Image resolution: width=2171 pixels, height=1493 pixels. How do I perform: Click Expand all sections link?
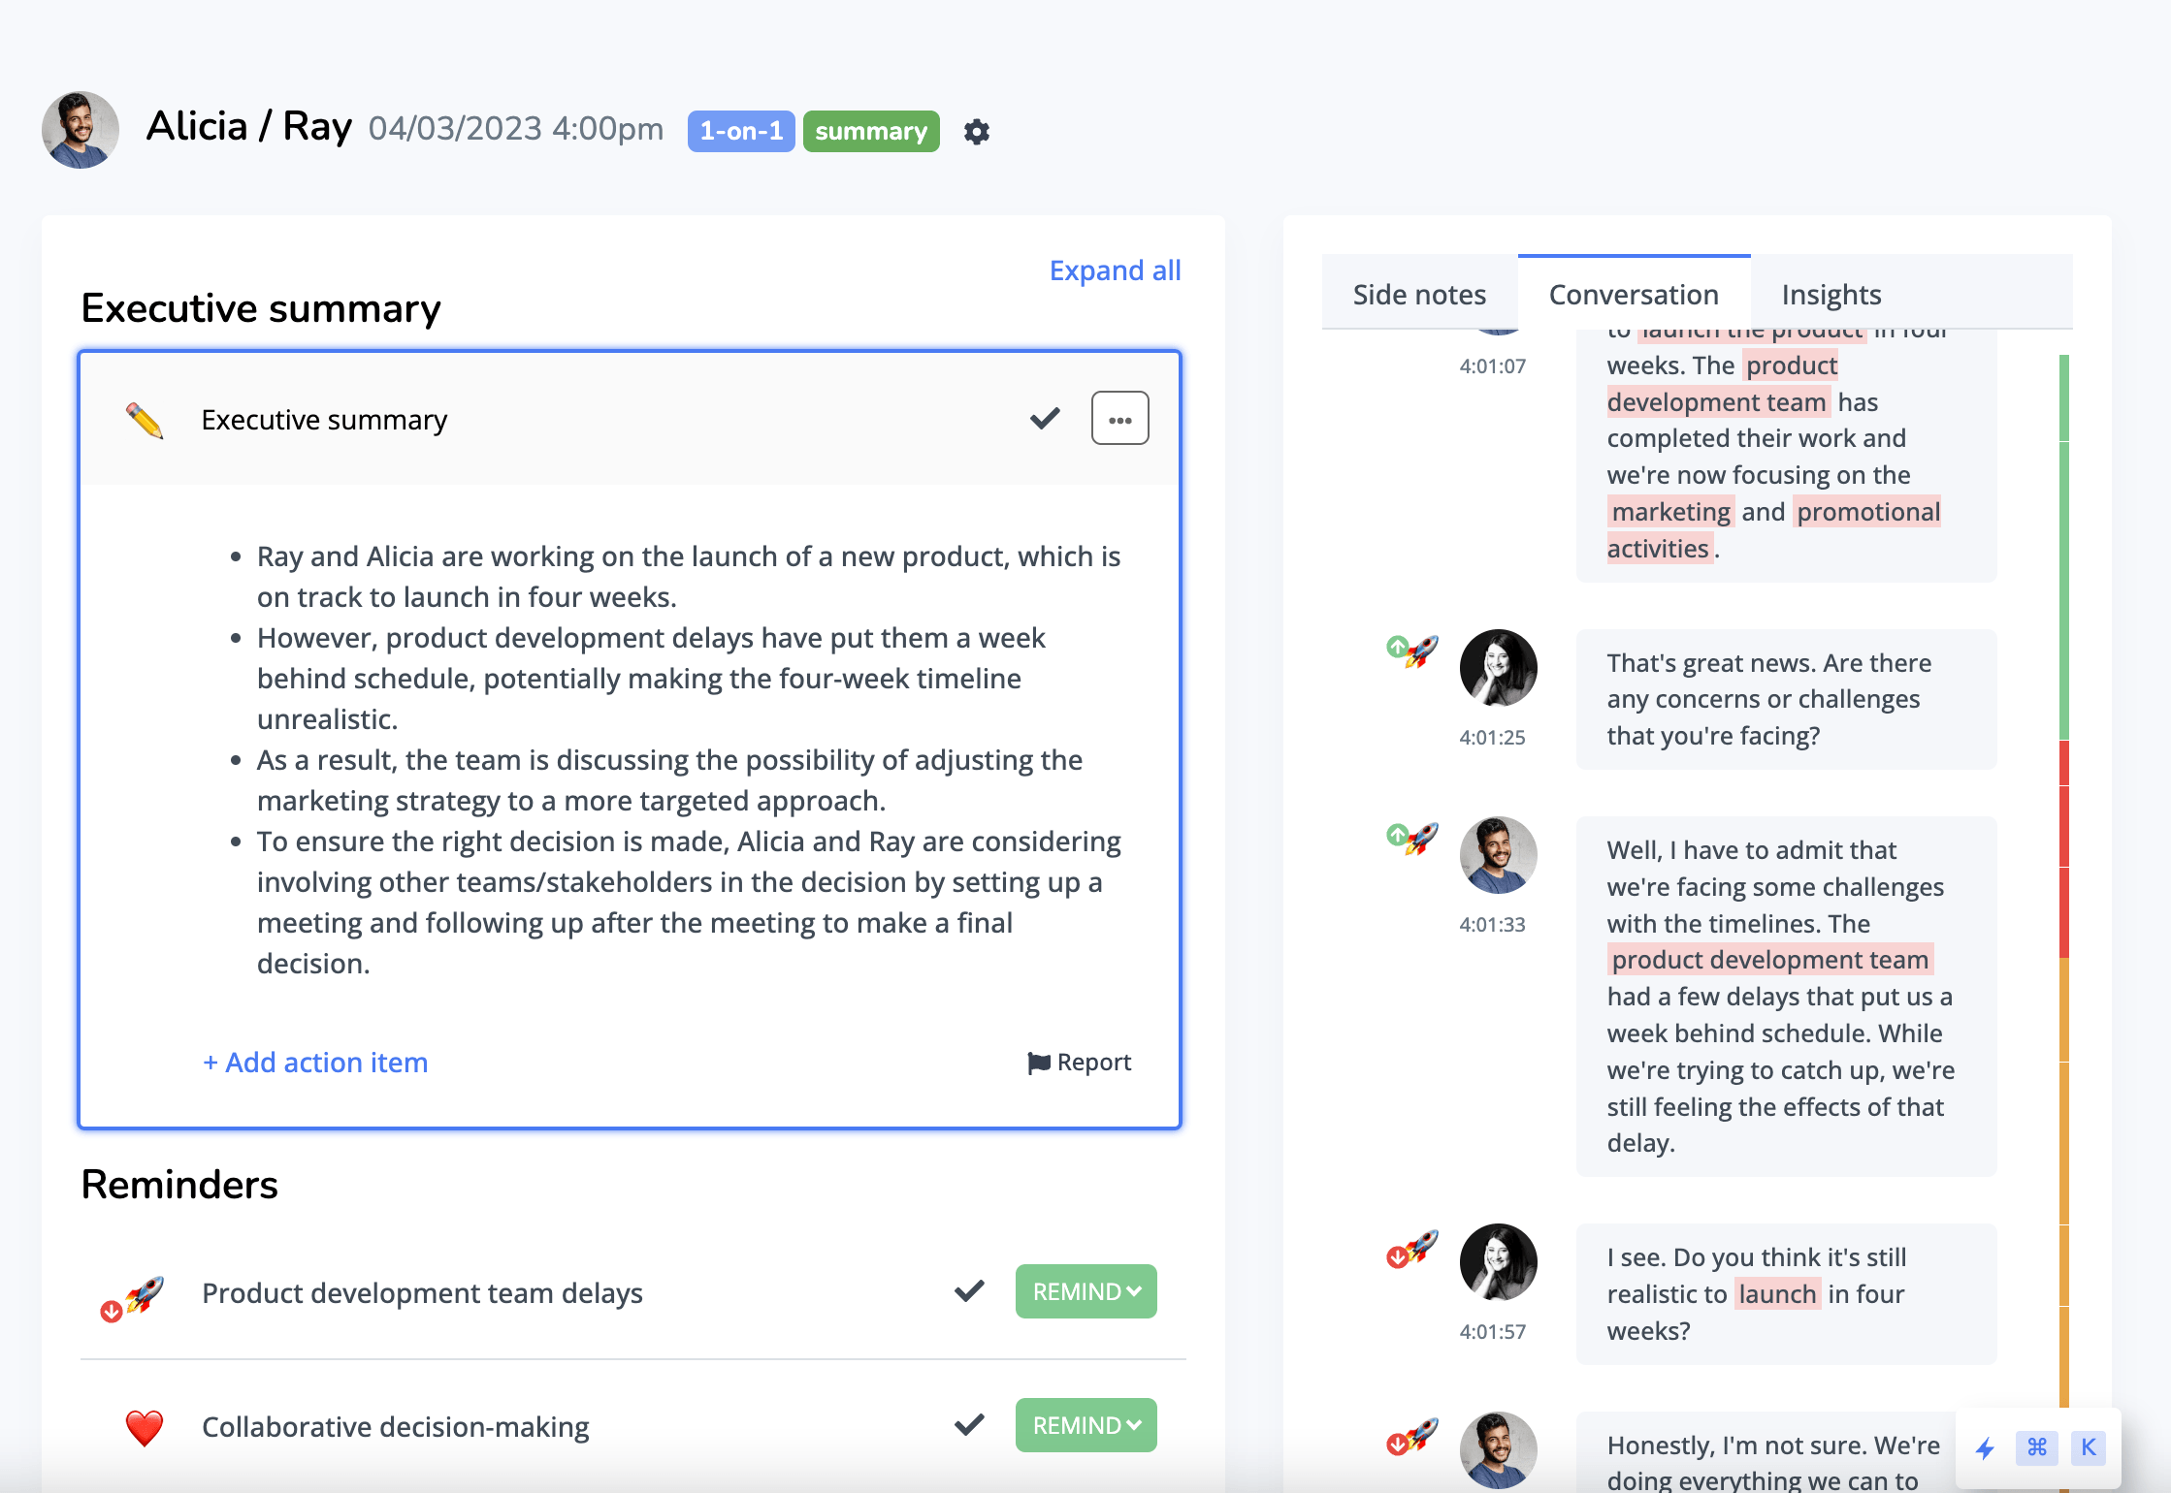1115,270
